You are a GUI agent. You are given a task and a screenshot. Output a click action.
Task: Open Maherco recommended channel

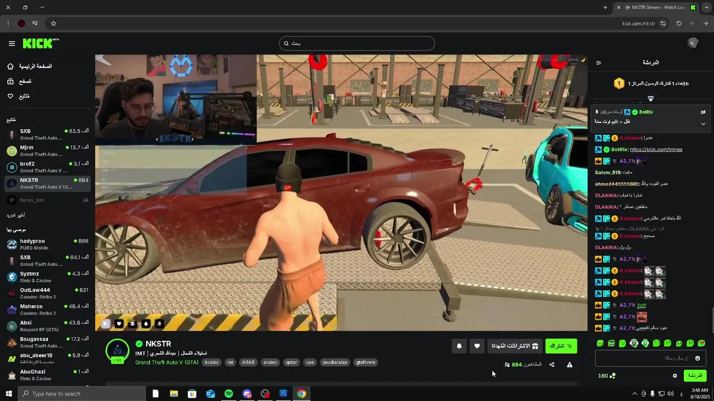[x=47, y=310]
